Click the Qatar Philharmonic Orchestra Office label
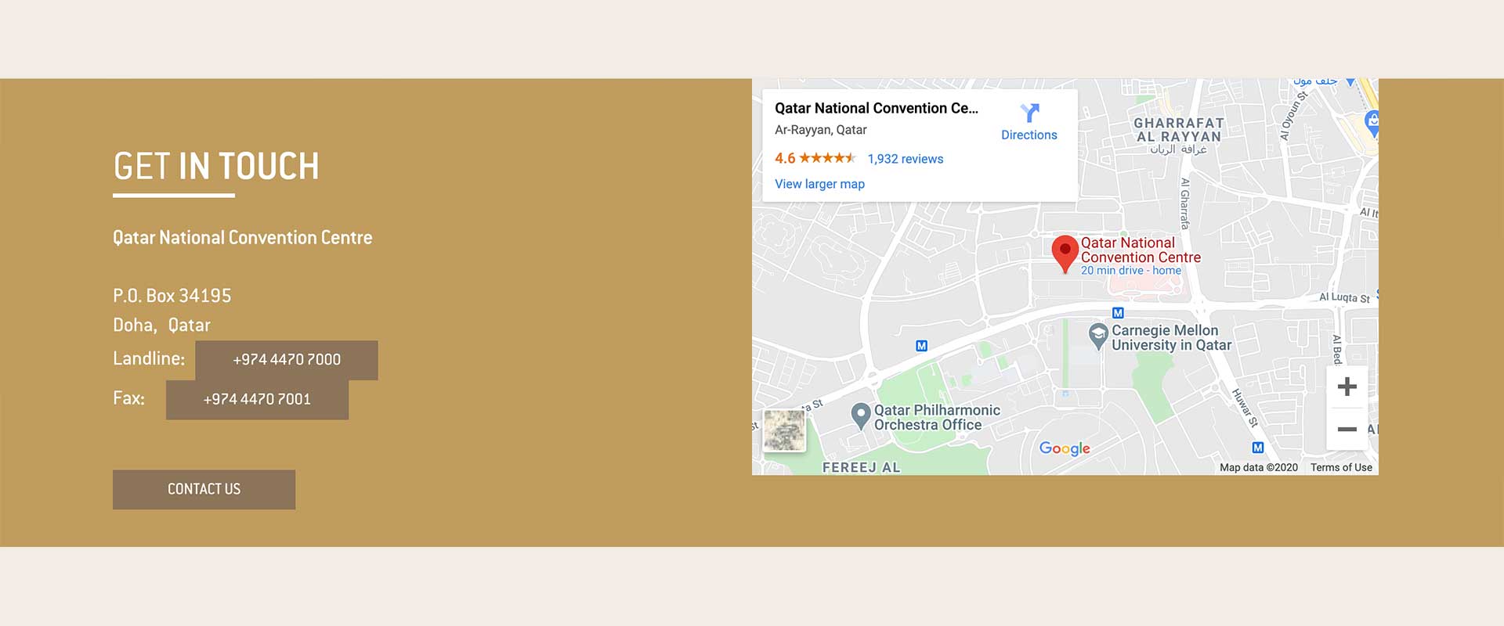 (937, 417)
